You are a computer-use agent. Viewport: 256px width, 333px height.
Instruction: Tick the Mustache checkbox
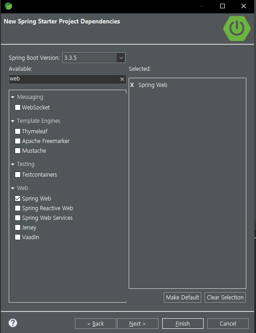click(17, 150)
